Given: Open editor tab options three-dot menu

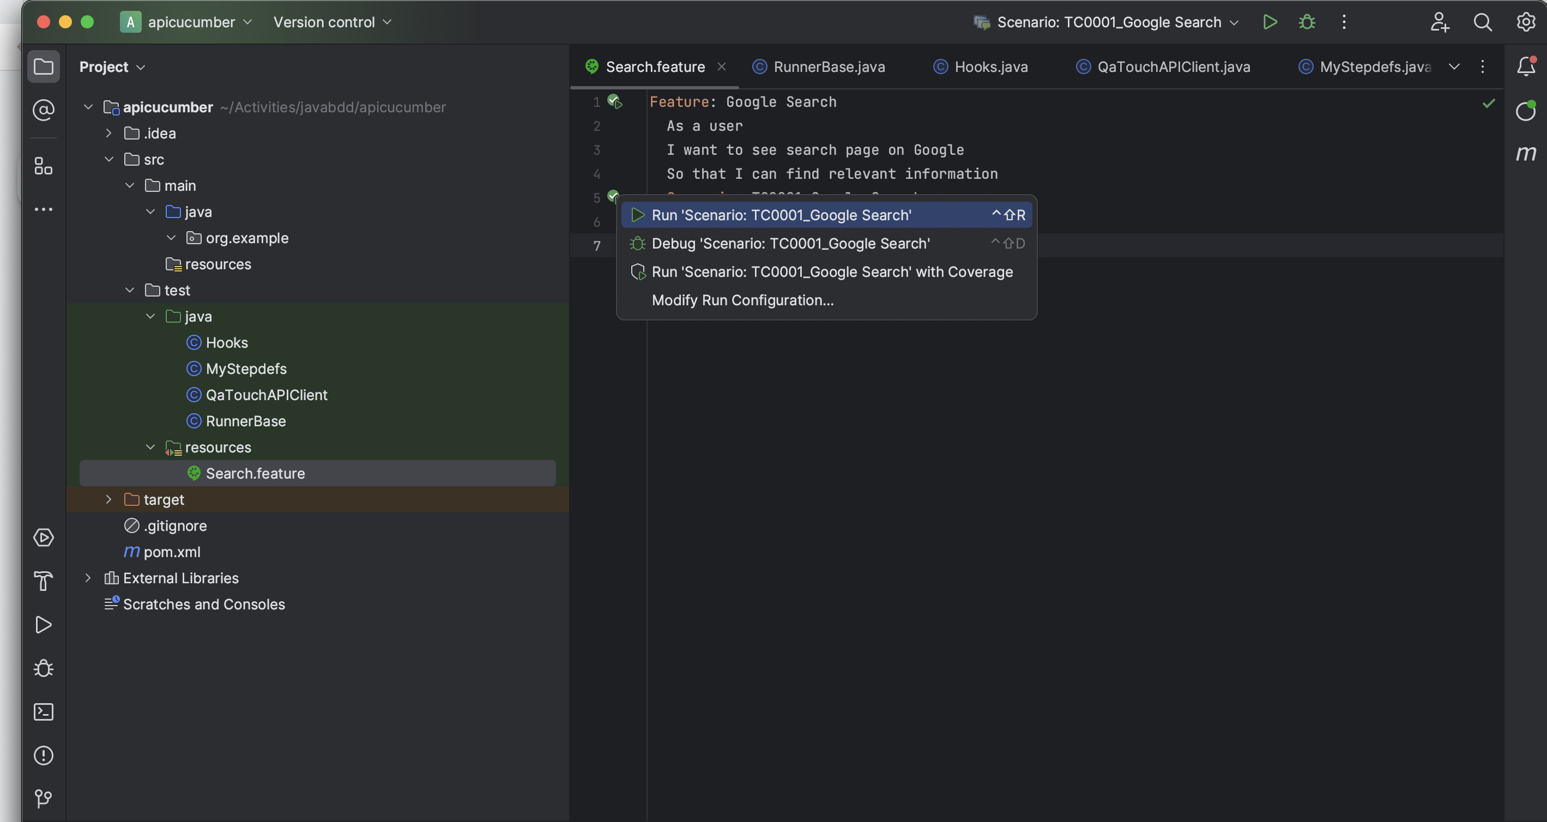Looking at the screenshot, I should [1483, 67].
